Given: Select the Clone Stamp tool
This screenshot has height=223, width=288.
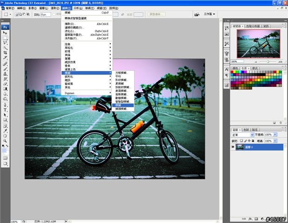Looking at the screenshot, I should click(5, 74).
